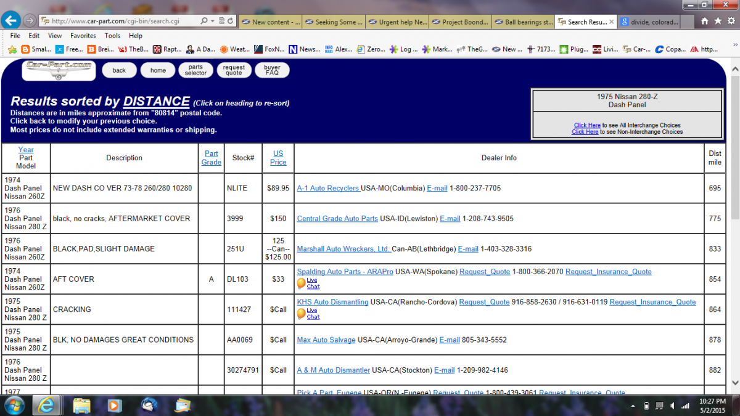
Task: Open the 'News...' favorites bar shortcut
Action: tap(305, 49)
